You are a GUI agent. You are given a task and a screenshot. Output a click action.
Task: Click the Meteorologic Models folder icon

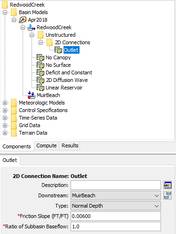(x=14, y=103)
